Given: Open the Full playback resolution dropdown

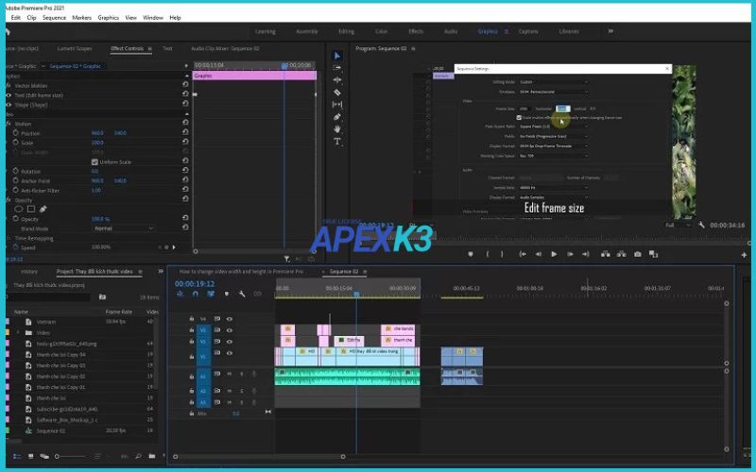Looking at the screenshot, I should point(678,225).
